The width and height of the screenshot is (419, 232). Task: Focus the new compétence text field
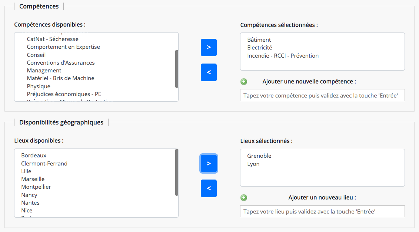[x=322, y=95]
